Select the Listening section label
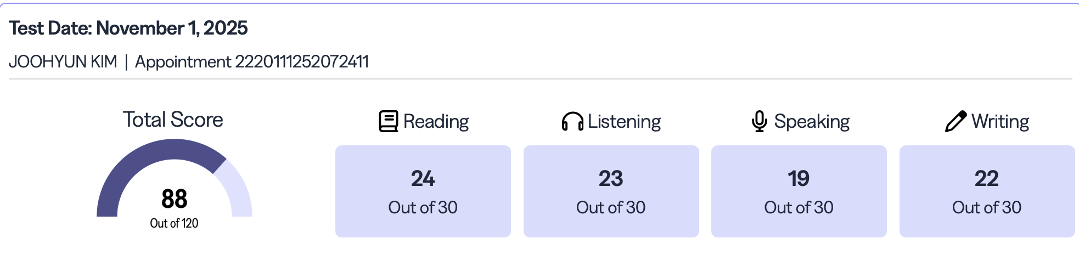This screenshot has width=1079, height=255. pyautogui.click(x=624, y=121)
